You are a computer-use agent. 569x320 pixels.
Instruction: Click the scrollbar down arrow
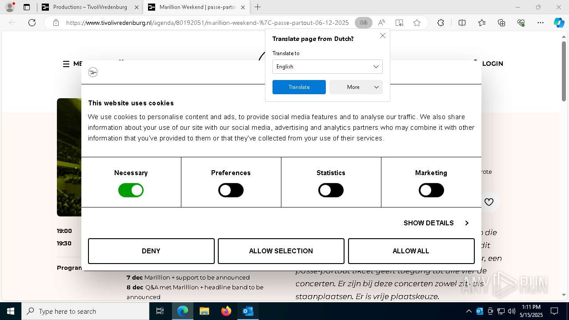click(x=564, y=295)
